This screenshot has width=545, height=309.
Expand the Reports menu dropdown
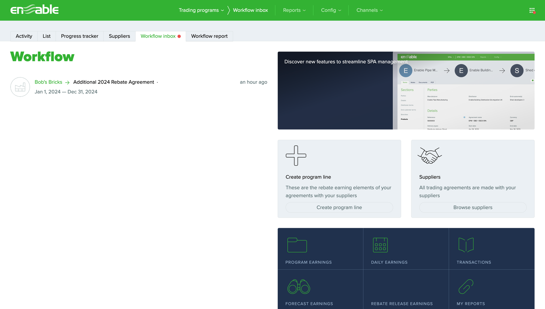point(294,10)
